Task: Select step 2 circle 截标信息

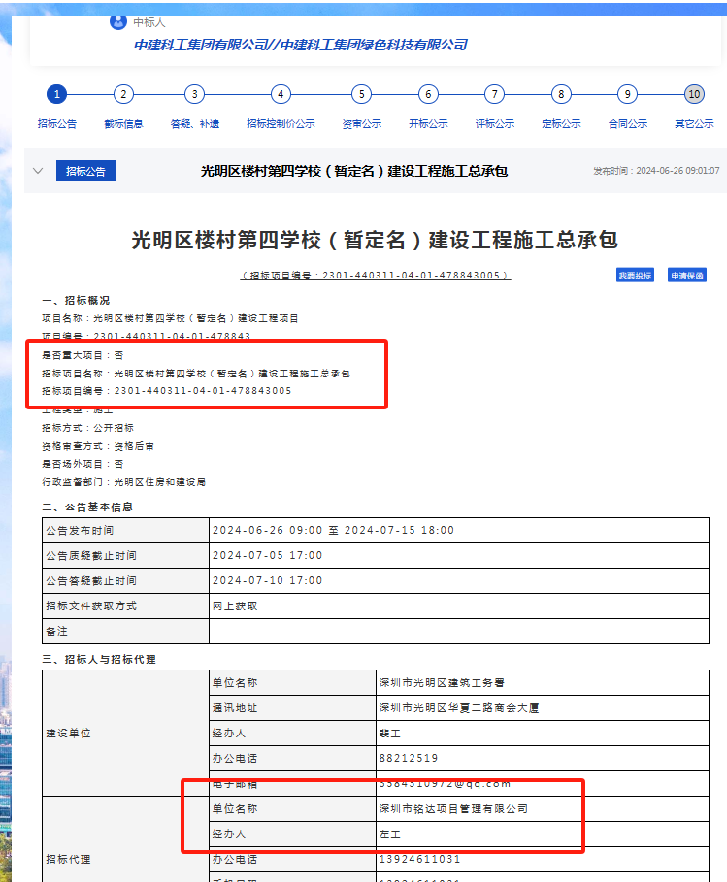Action: [x=123, y=94]
